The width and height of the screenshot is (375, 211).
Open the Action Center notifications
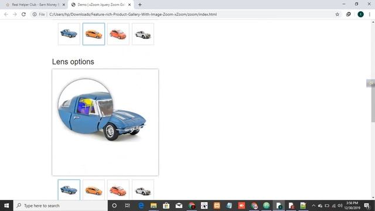coord(367,206)
